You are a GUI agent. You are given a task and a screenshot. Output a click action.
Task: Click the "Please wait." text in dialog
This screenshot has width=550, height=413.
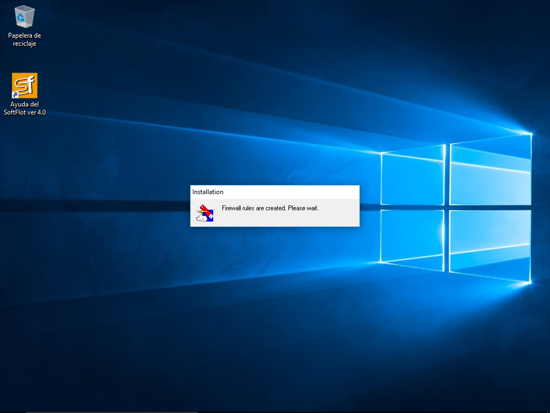tap(303, 208)
